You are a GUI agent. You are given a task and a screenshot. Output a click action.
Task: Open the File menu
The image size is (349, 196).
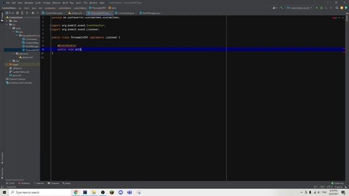tap(8, 3)
